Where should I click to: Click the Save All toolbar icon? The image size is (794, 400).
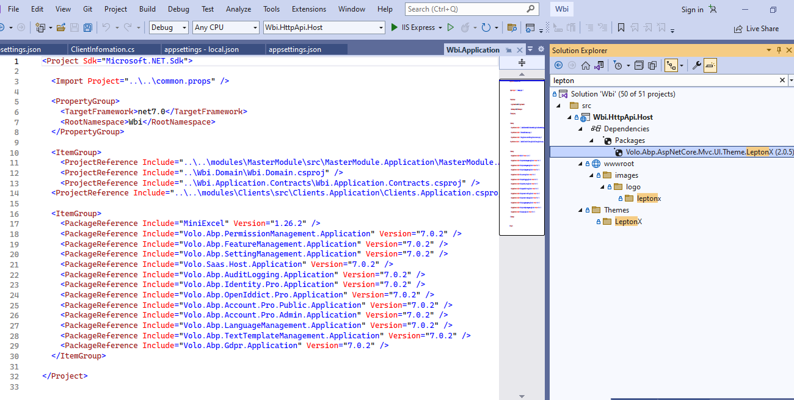tap(87, 27)
